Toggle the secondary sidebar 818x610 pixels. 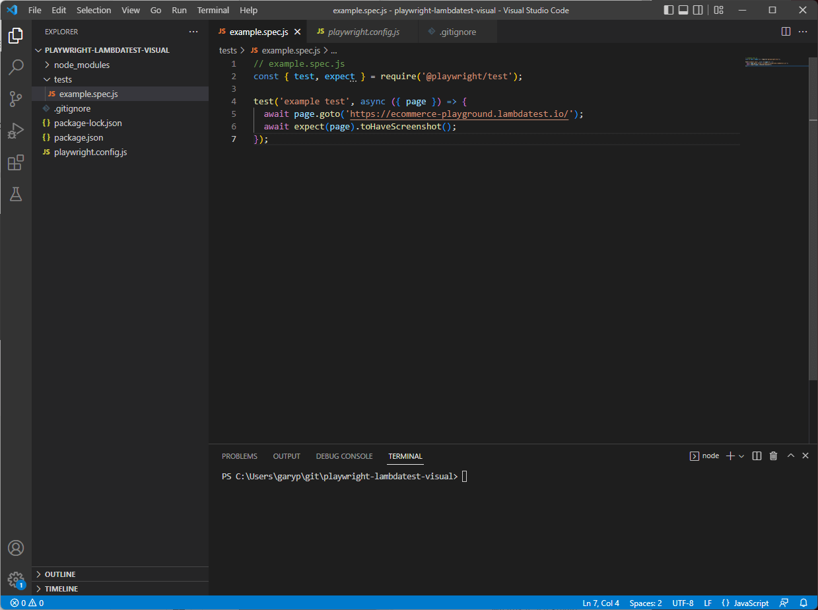pyautogui.click(x=698, y=10)
